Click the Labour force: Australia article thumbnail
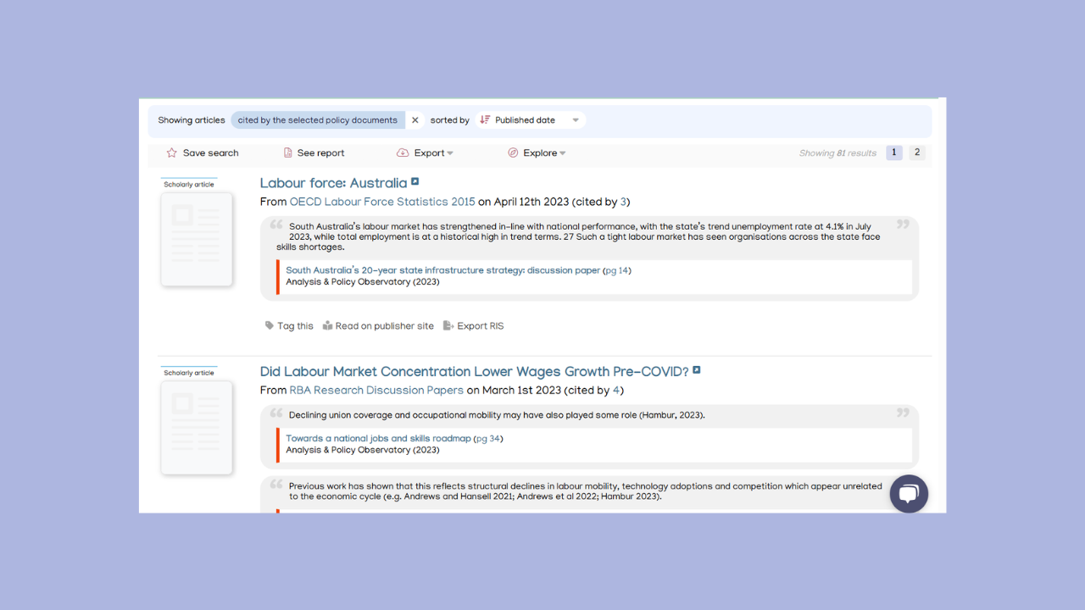The height and width of the screenshot is (610, 1085). (x=197, y=239)
